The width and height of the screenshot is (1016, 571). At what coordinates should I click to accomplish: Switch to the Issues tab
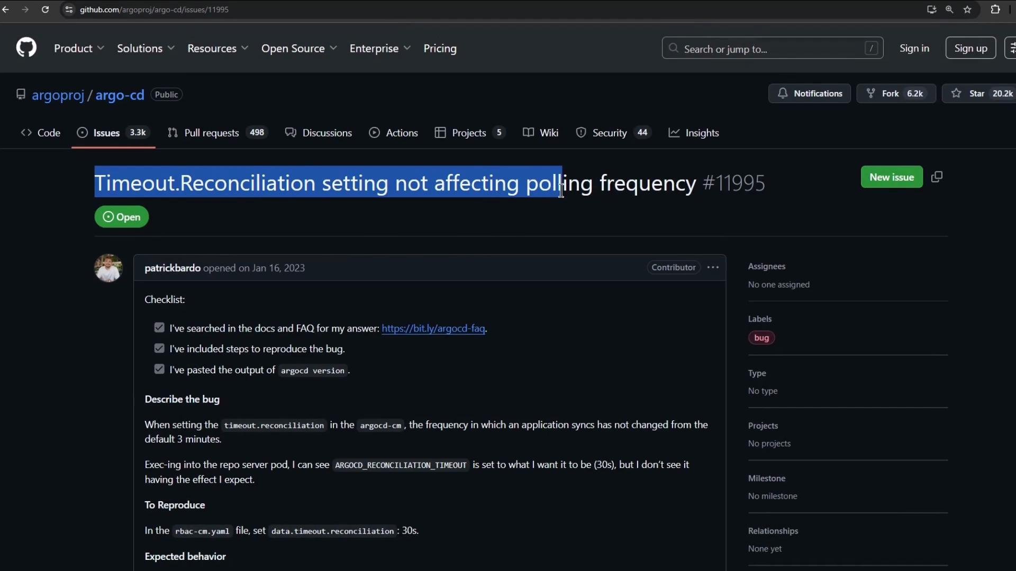113,133
